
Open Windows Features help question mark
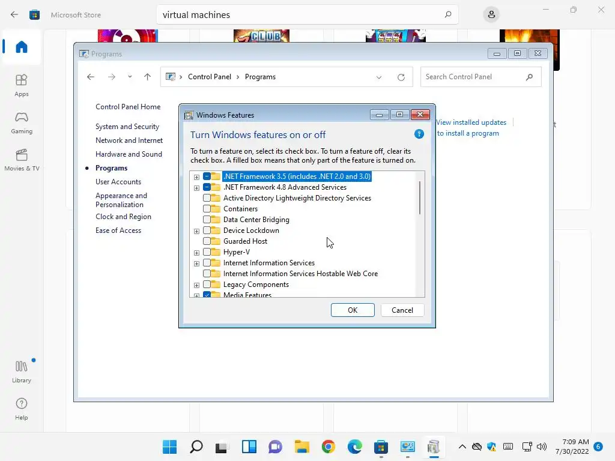tap(419, 134)
